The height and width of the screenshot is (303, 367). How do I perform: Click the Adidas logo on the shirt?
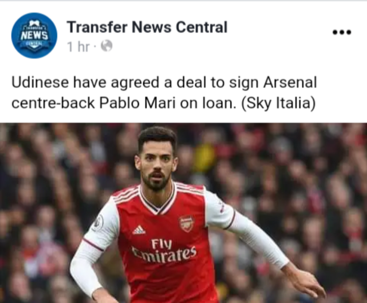click(139, 230)
